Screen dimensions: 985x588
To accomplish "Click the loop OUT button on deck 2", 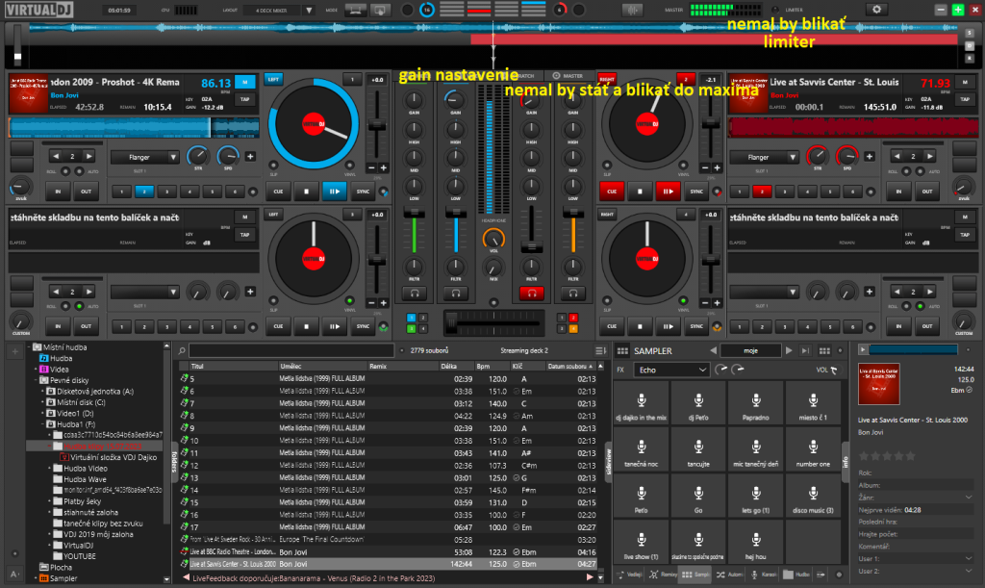I will pyautogui.click(x=926, y=192).
